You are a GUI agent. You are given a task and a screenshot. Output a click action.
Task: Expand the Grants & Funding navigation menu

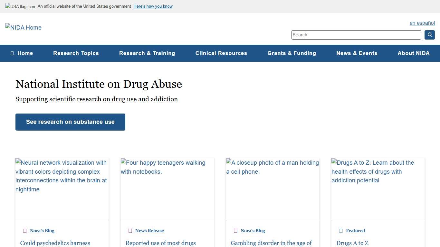point(292,53)
